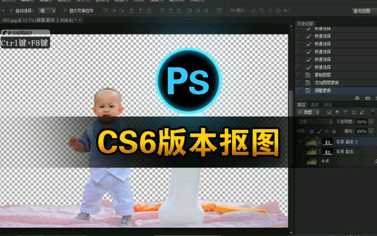Image resolution: width=377 pixels, height=236 pixels.
Task: Set history brush source for 复制图层
Action: tap(299, 75)
